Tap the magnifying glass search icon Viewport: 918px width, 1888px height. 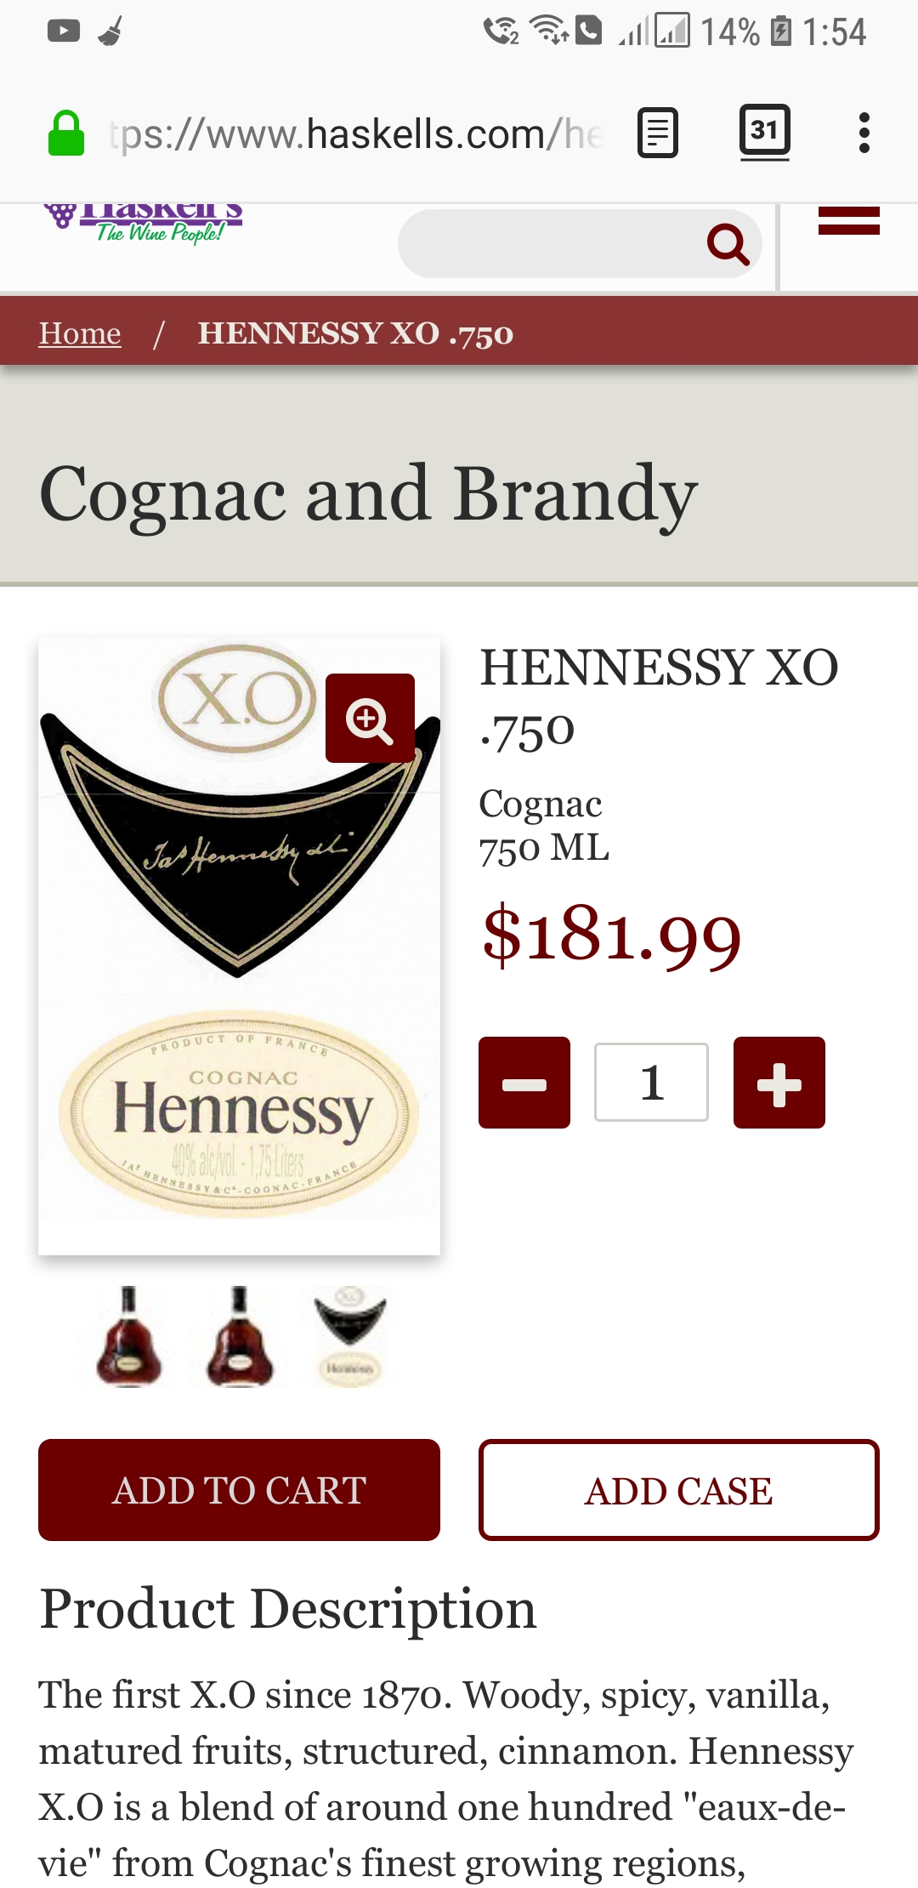tap(728, 245)
